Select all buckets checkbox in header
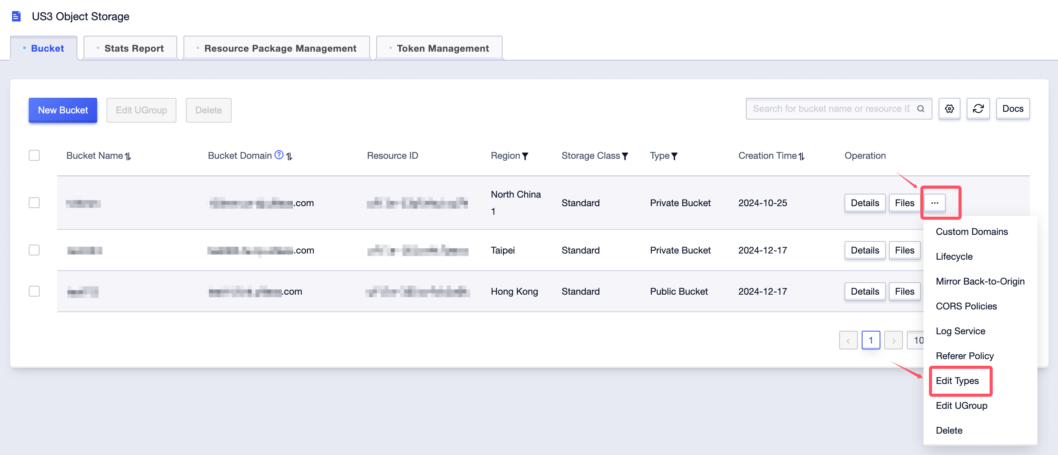Viewport: 1058px width, 455px height. pyautogui.click(x=34, y=156)
